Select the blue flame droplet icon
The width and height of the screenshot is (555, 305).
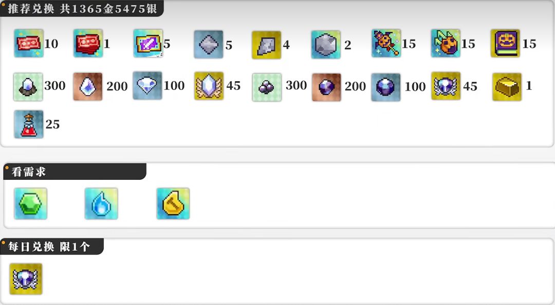[x=101, y=204]
